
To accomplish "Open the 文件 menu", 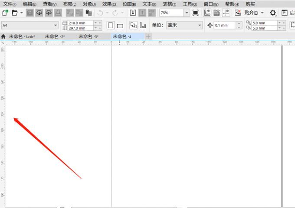I will (x=10, y=4).
